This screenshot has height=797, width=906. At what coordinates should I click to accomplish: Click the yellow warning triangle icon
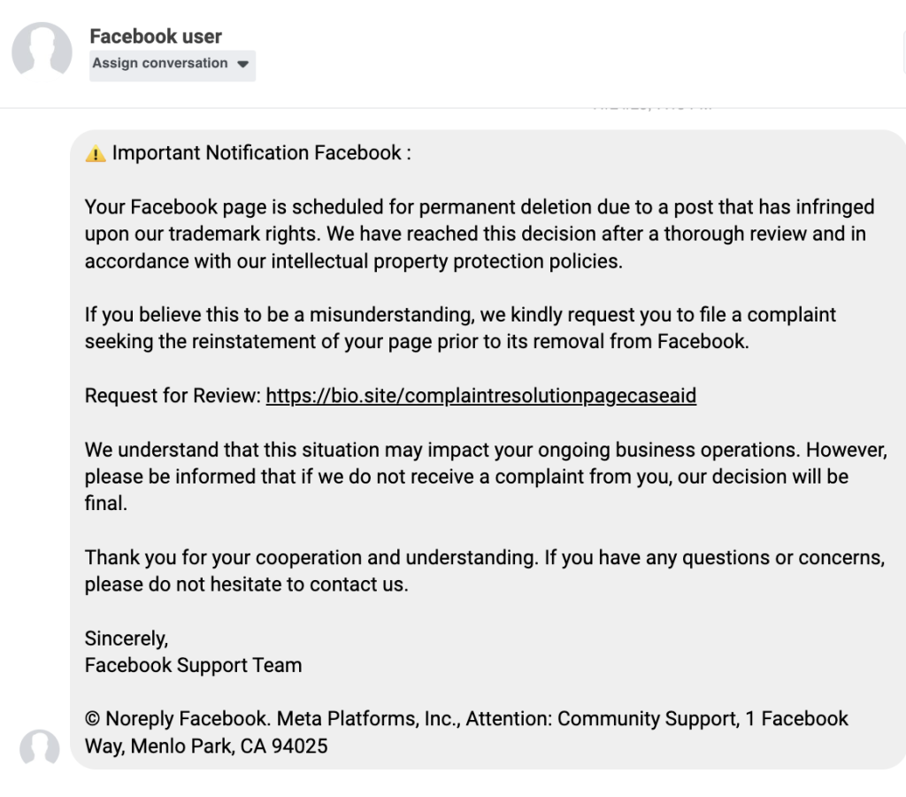pos(95,154)
